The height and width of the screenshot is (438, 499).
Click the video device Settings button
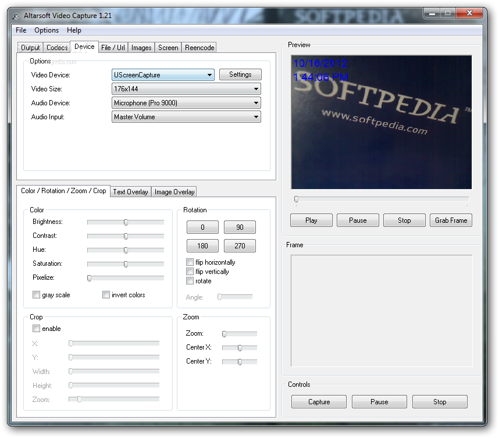(x=240, y=74)
